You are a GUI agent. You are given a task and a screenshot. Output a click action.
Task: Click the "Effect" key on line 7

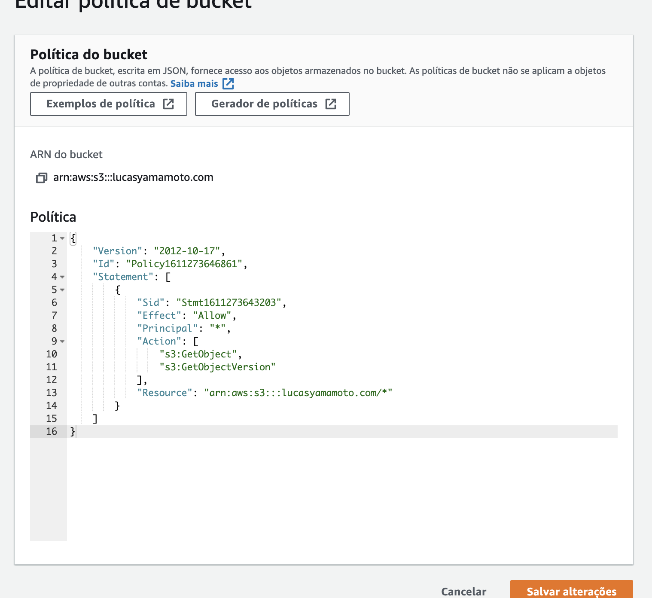point(159,315)
